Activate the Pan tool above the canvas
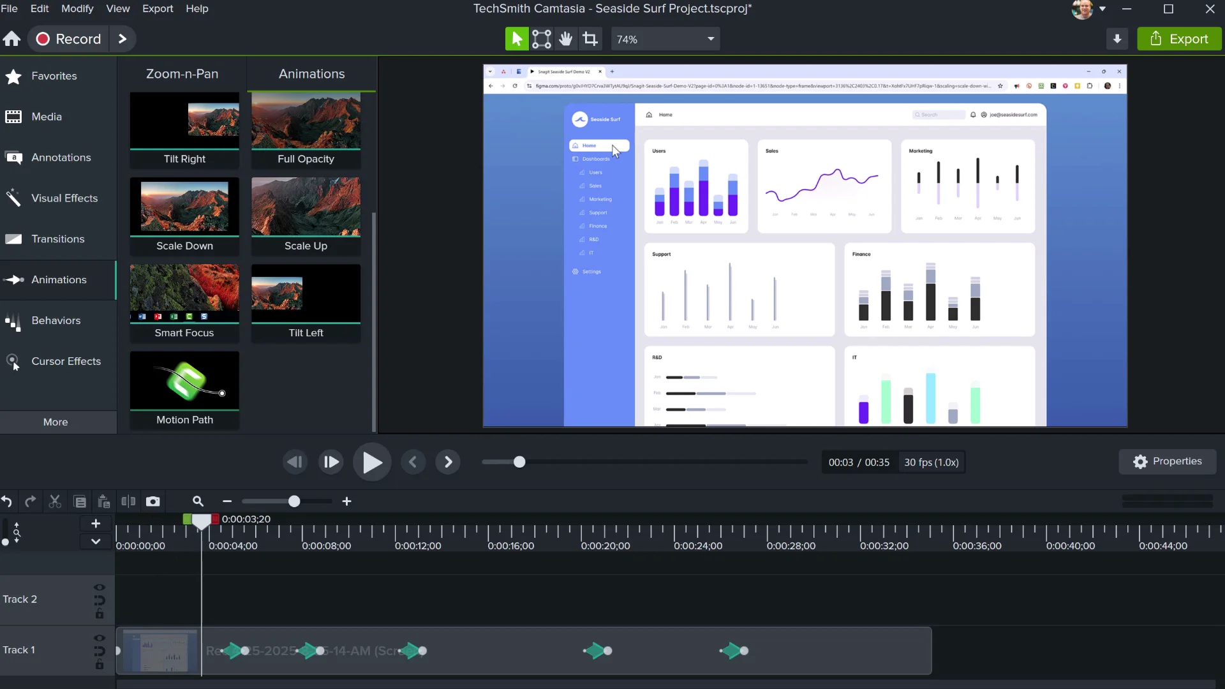The width and height of the screenshot is (1225, 689). coord(566,38)
